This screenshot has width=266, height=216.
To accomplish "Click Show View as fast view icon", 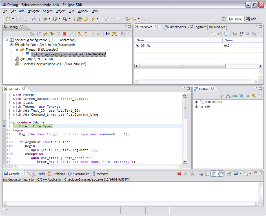I will pyautogui.click(x=8, y=210).
